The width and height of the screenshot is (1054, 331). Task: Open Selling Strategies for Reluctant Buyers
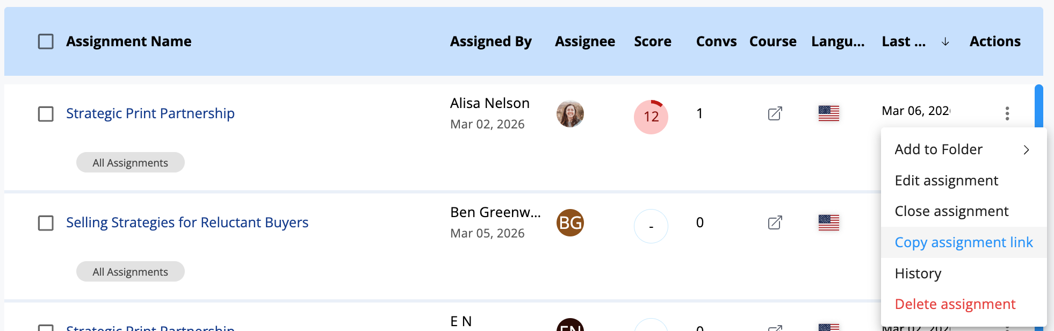coord(187,222)
